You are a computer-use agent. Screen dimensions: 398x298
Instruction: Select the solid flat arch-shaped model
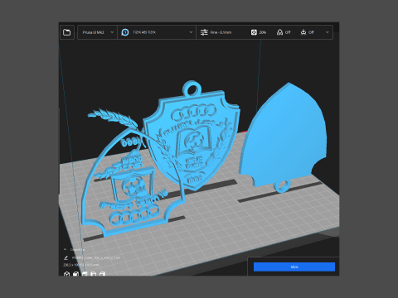(x=284, y=132)
